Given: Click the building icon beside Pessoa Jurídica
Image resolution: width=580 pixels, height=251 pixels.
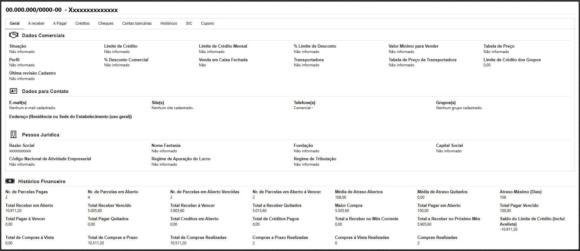Looking at the screenshot, I should (14, 135).
